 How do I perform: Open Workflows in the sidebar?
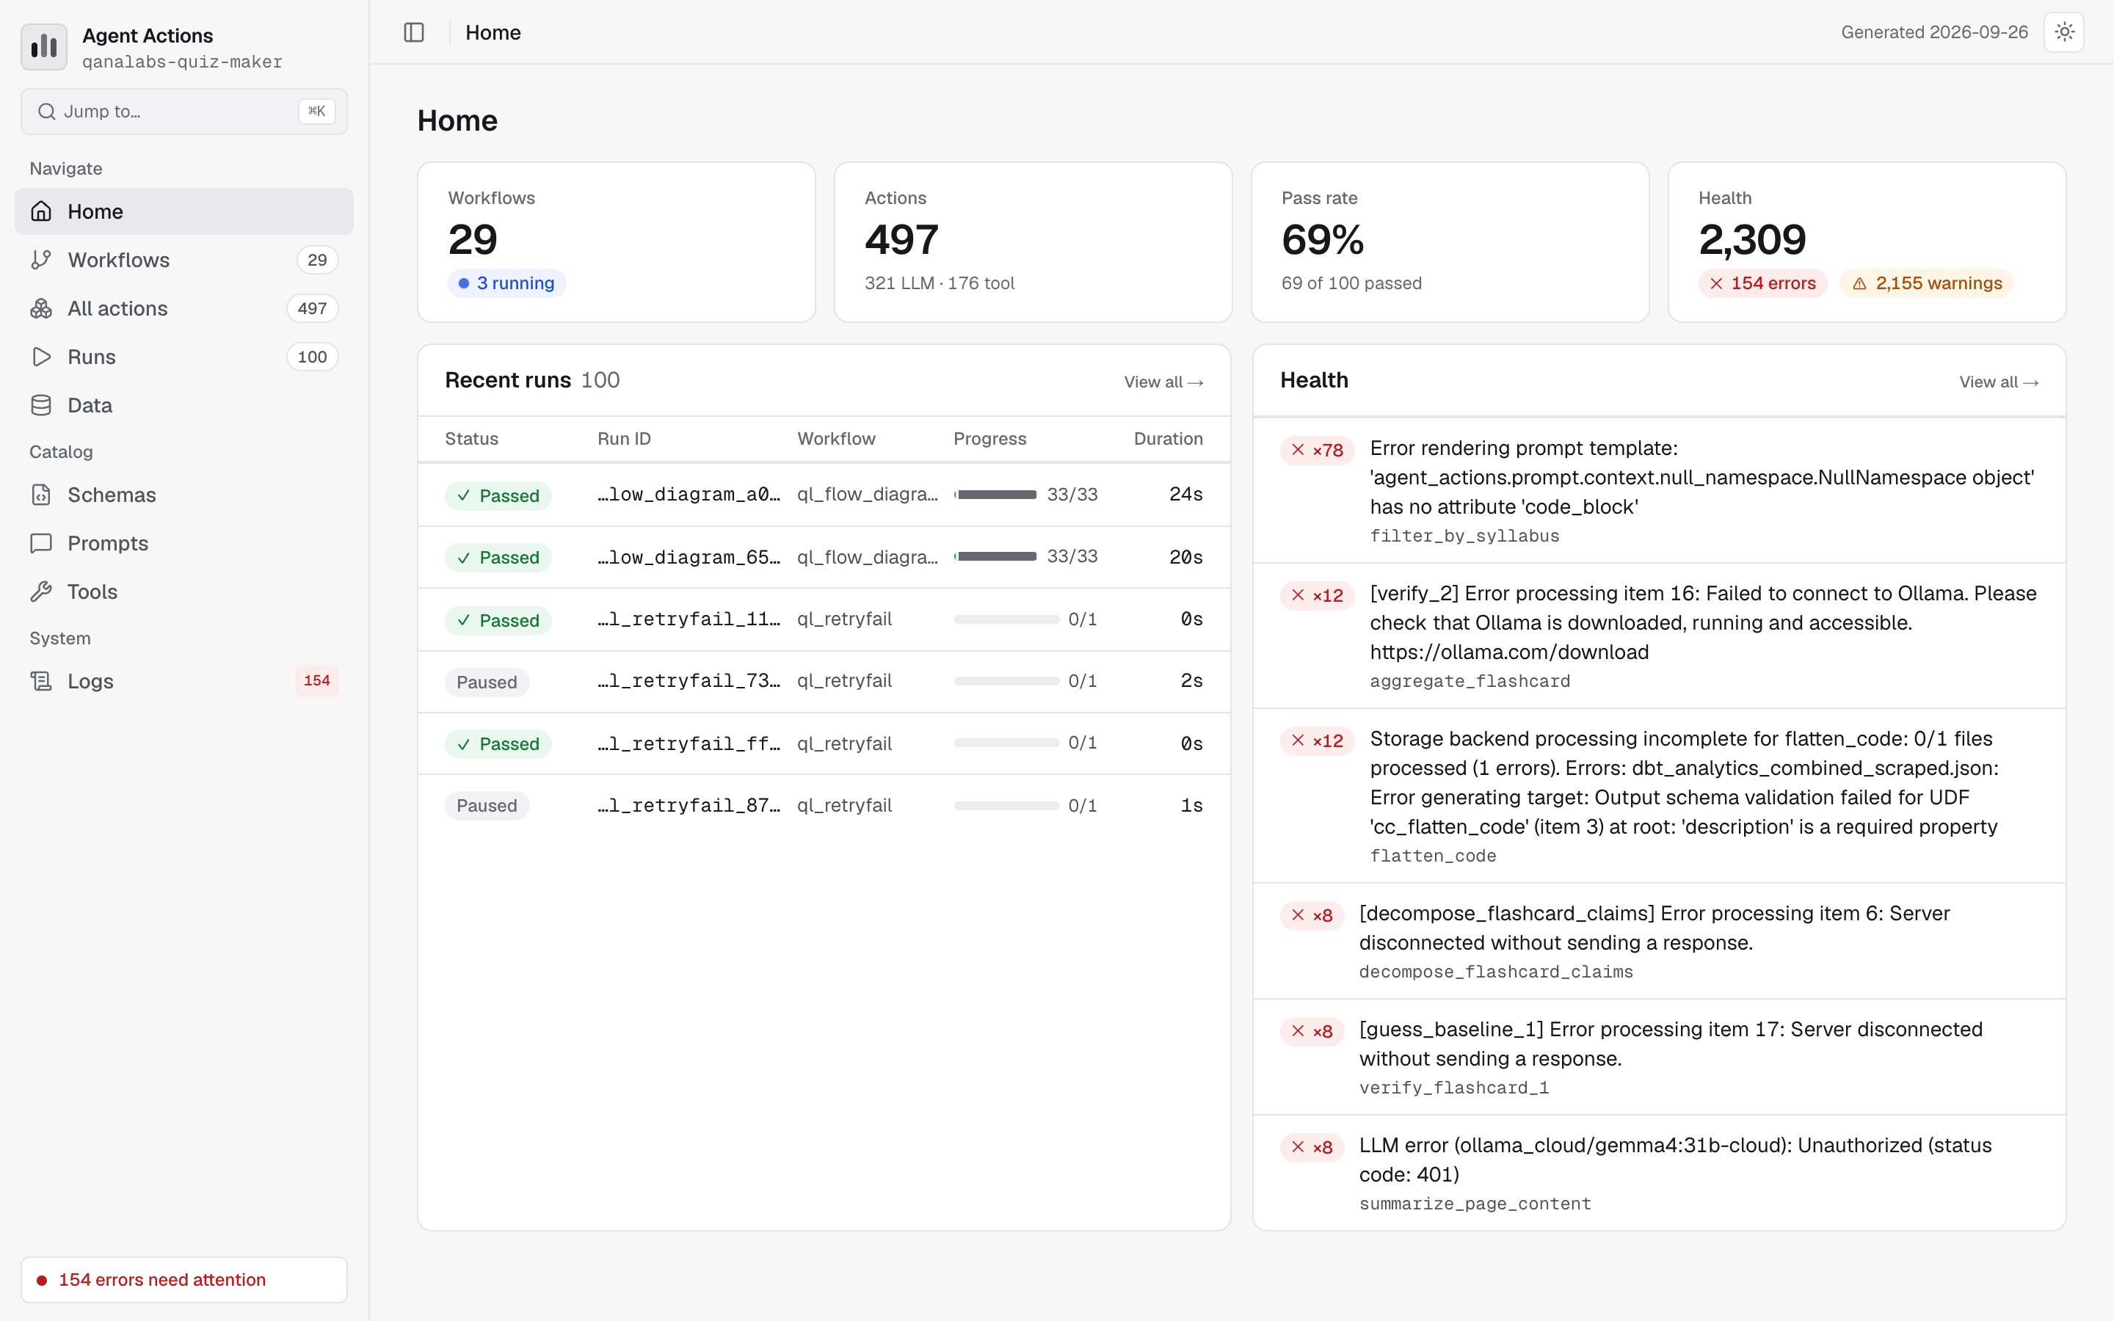point(184,260)
